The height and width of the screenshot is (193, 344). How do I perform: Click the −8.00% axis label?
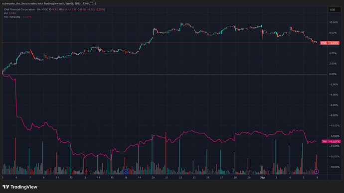coord(334,115)
